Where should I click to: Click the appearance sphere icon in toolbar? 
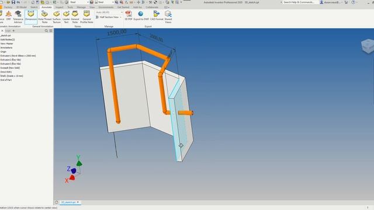[x=91, y=2]
